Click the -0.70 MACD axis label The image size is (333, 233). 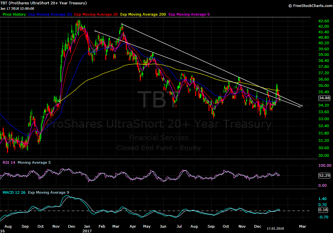click(323, 217)
